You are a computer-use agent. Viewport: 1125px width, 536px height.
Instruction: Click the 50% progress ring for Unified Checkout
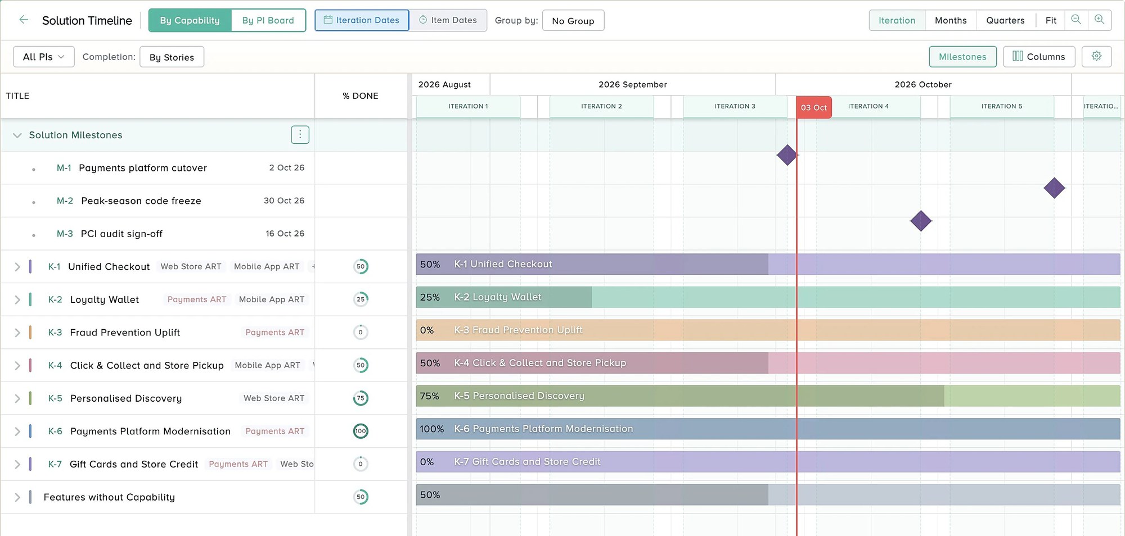[361, 266]
